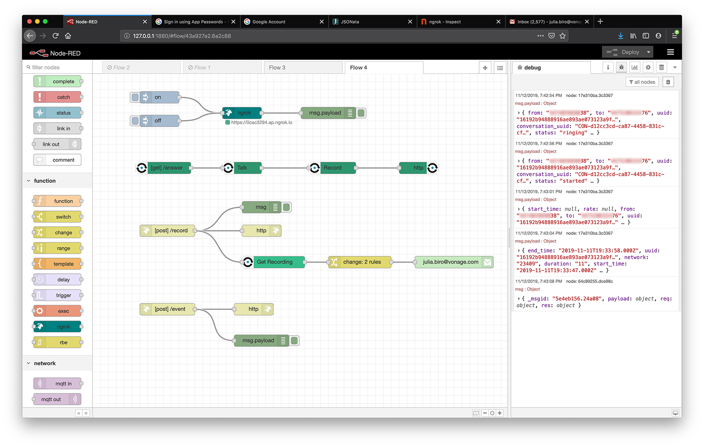Image resolution: width=704 pixels, height=447 pixels.
Task: Open Node-RED main hamburger menu
Action: pos(671,52)
